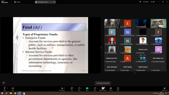Select Nada atikah saffanah participant tile
The image size is (169, 95).
(x=128, y=41)
